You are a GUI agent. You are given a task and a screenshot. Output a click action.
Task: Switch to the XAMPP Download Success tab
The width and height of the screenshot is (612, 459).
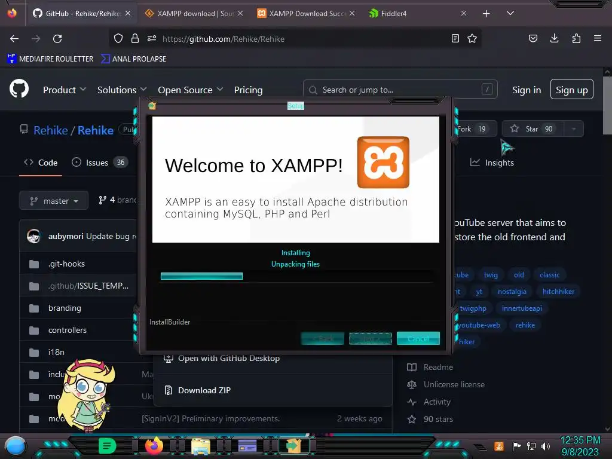[x=307, y=13]
